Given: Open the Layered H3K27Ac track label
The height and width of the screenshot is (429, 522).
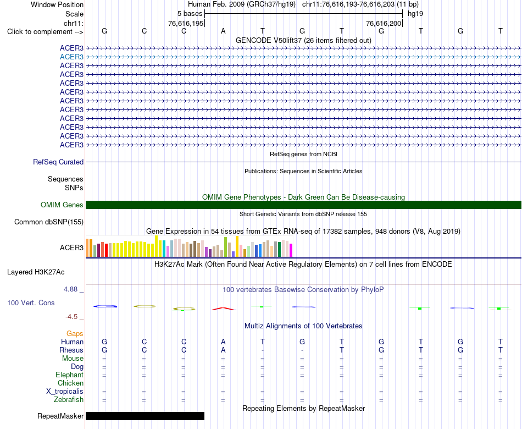Looking at the screenshot, I should (x=36, y=272).
